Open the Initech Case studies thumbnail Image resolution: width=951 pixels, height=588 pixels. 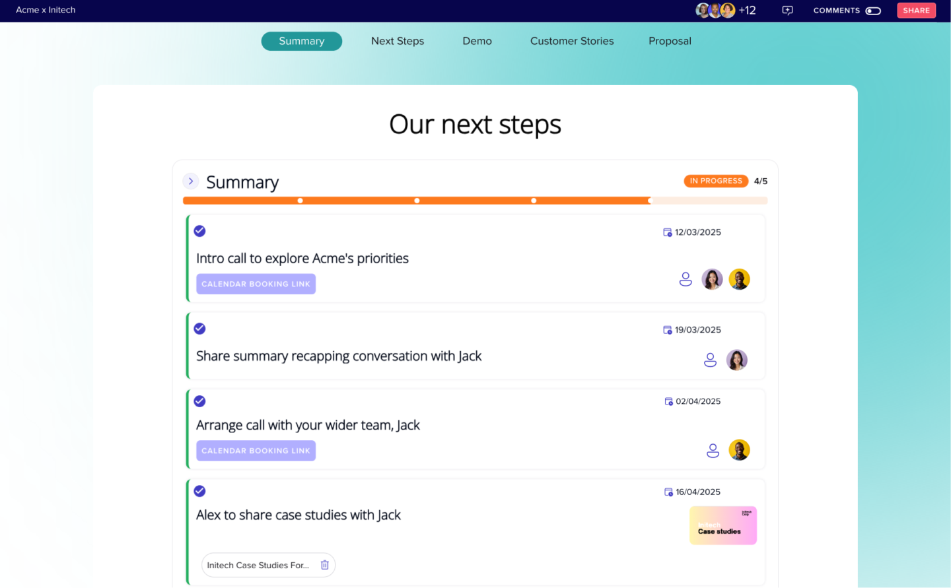[722, 525]
